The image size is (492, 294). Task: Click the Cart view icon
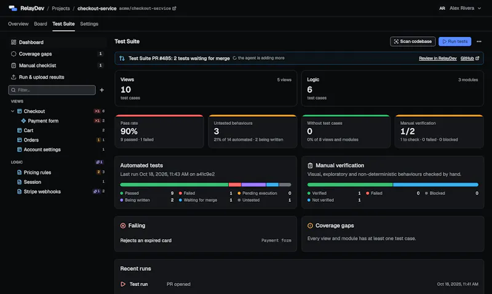(x=20, y=130)
